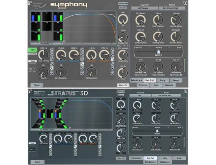The width and height of the screenshot is (216, 165).
Task: Open the TopBalance tab in Stratus 3D
Action: [x=165, y=162]
